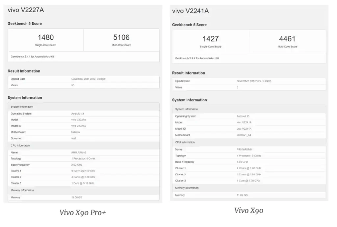This screenshot has height=227, width=337.
Task: Click the 4461 multi-core score
Action: (x=287, y=39)
